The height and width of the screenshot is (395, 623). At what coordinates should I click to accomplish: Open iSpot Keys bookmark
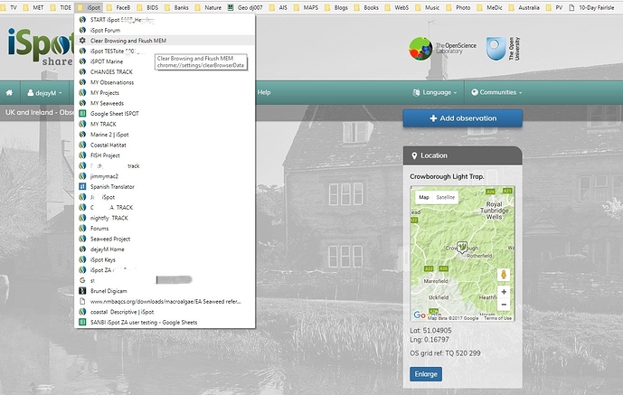coord(165,259)
